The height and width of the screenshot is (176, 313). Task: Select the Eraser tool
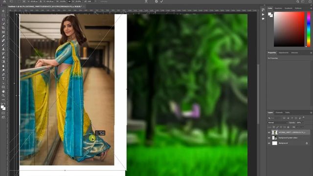(x=3, y=58)
